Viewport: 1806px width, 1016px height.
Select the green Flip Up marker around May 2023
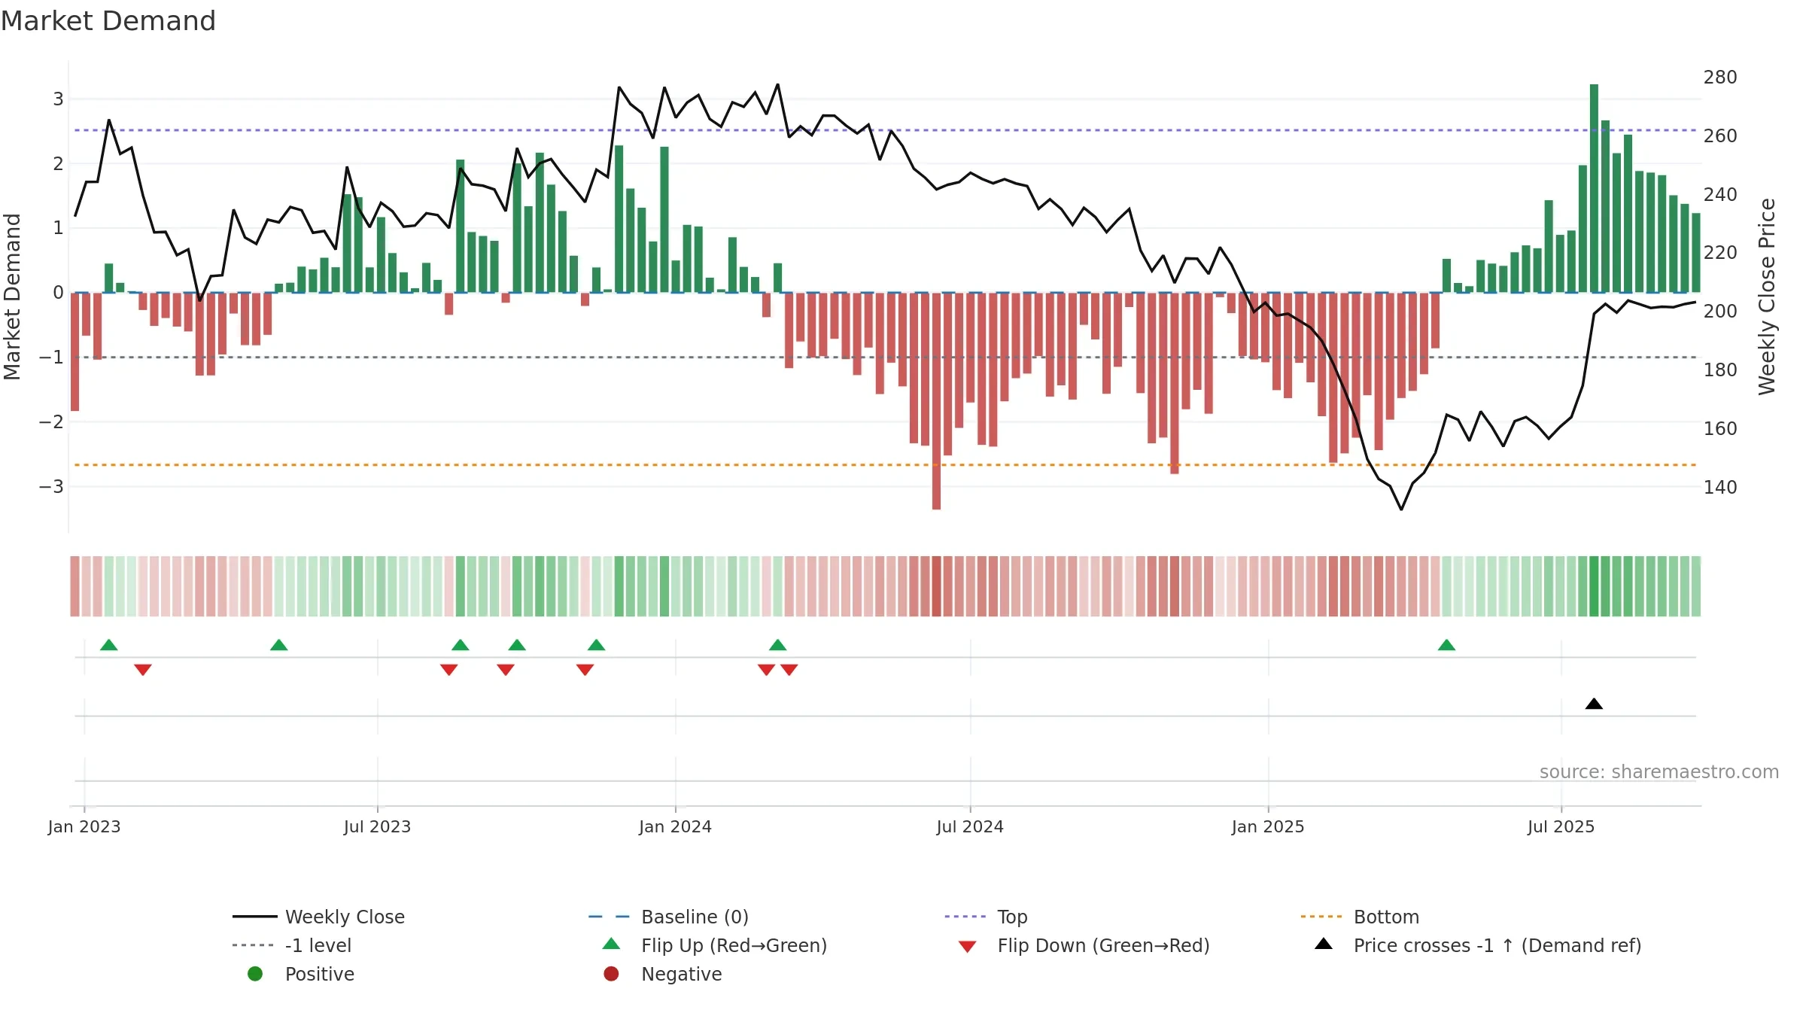point(279,645)
